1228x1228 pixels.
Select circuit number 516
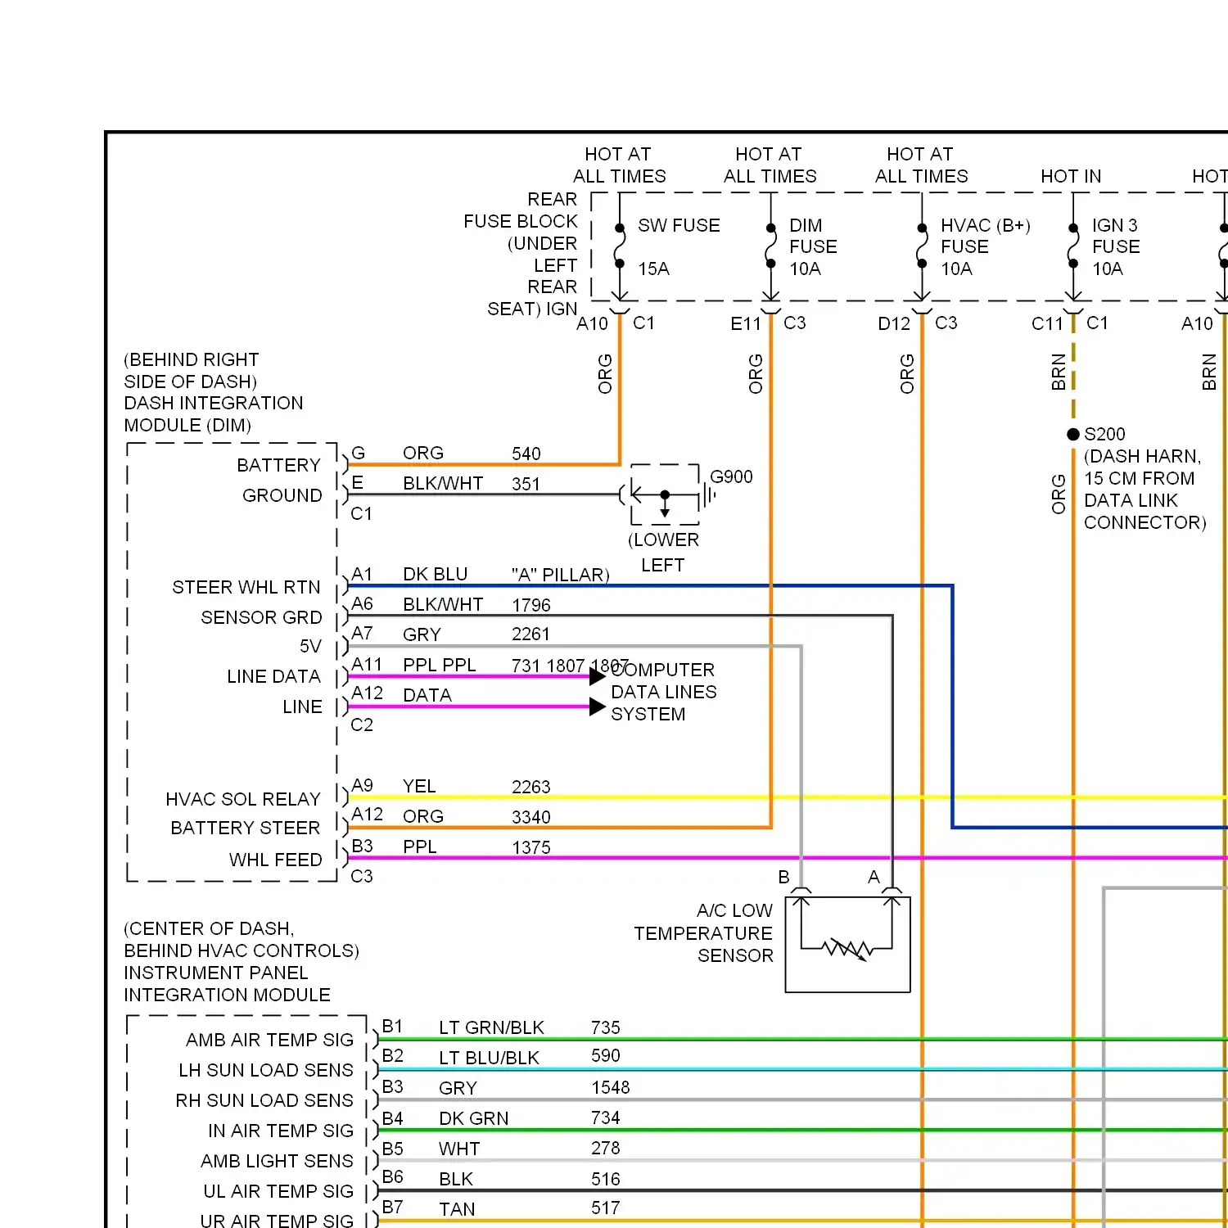606,1179
